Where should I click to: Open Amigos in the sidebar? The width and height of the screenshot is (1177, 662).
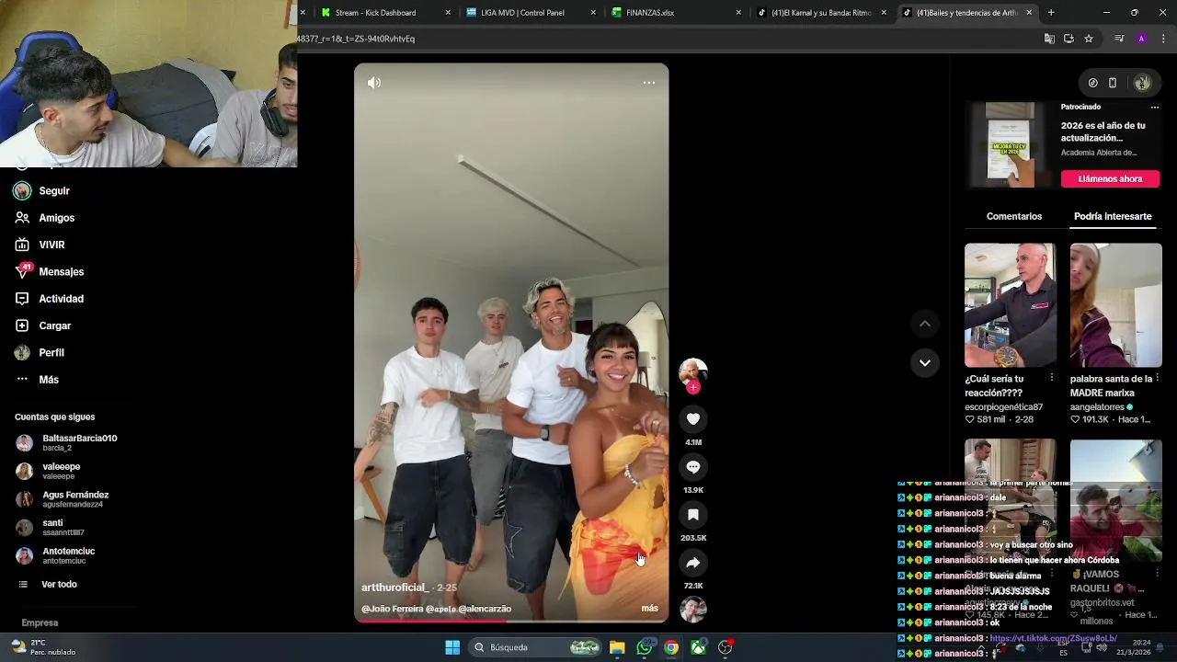click(55, 218)
